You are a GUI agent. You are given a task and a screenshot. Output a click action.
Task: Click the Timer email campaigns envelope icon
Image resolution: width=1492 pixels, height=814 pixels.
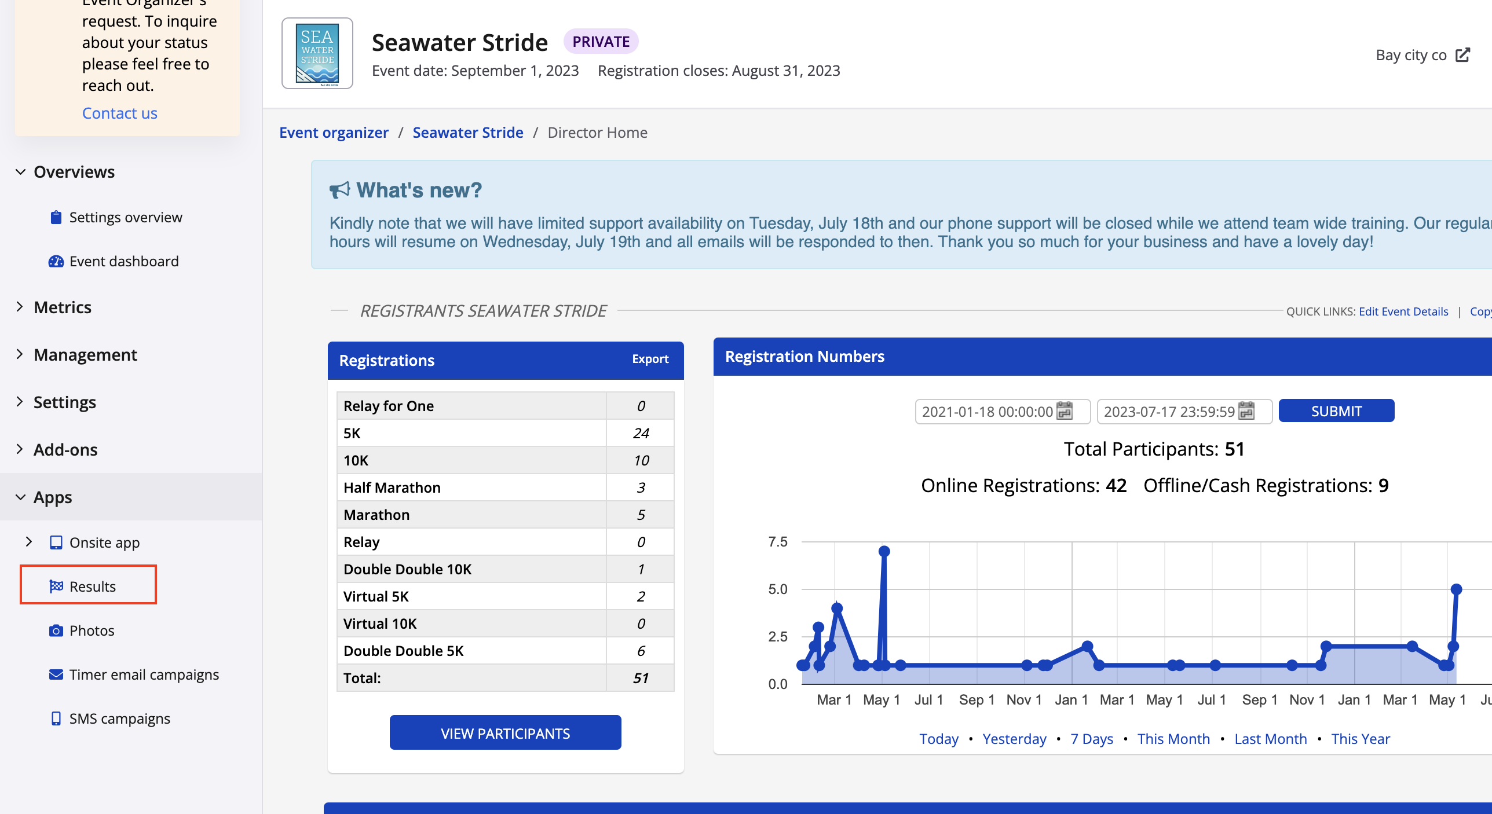pyautogui.click(x=56, y=674)
